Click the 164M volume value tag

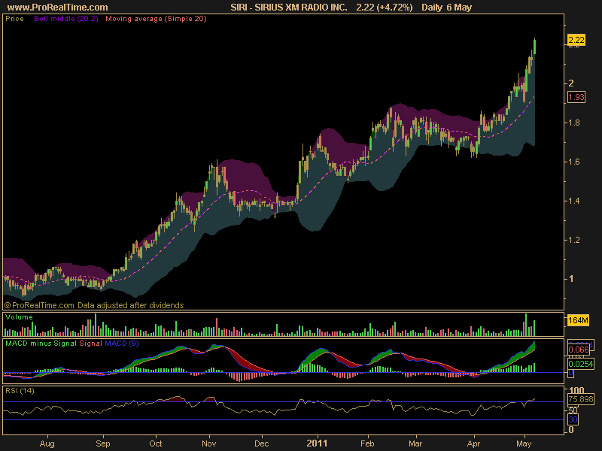[x=578, y=320]
